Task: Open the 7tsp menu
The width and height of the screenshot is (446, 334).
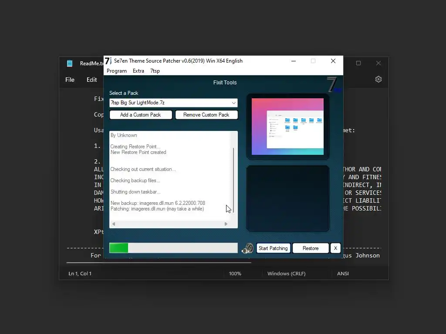Action: click(x=155, y=71)
